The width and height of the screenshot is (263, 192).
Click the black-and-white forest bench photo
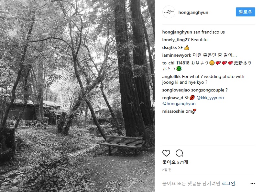[x=77, y=96]
